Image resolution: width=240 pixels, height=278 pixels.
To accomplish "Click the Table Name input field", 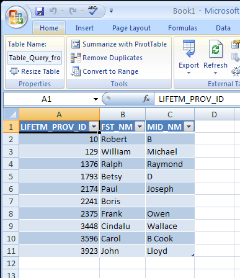I will [35, 58].
